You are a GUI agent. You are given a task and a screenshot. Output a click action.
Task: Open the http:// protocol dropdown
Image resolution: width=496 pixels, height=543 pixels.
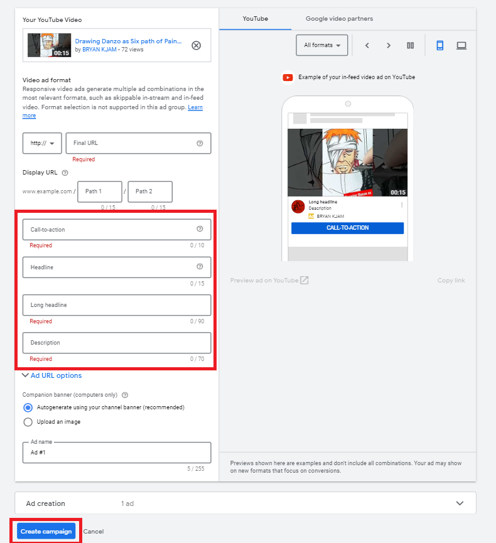coord(42,143)
